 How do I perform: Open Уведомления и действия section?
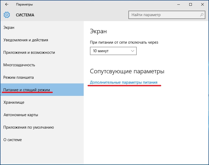(26, 40)
